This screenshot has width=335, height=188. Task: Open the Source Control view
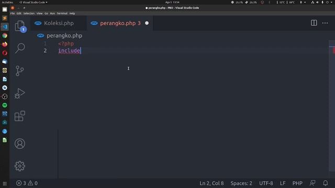pos(20,71)
